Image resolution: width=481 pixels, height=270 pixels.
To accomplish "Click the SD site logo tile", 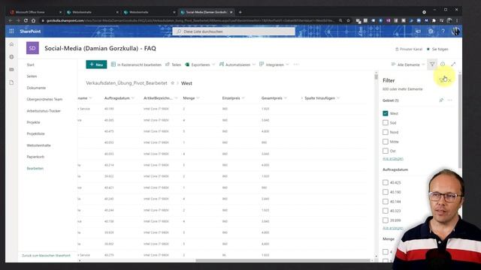I will pyautogui.click(x=32, y=48).
